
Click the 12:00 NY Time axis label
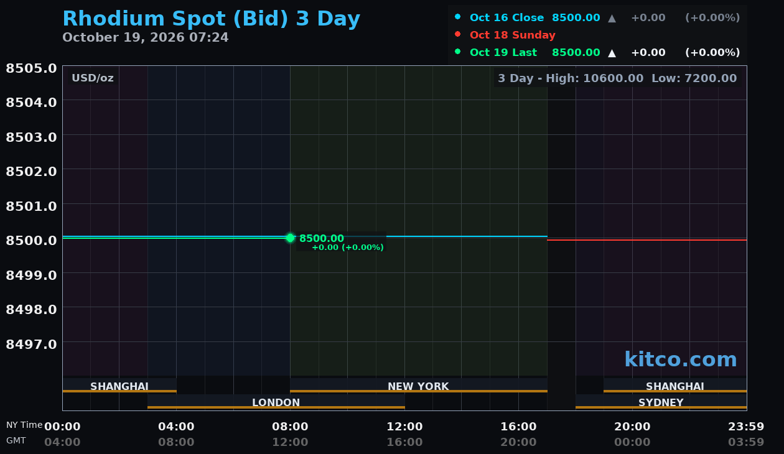(x=404, y=427)
